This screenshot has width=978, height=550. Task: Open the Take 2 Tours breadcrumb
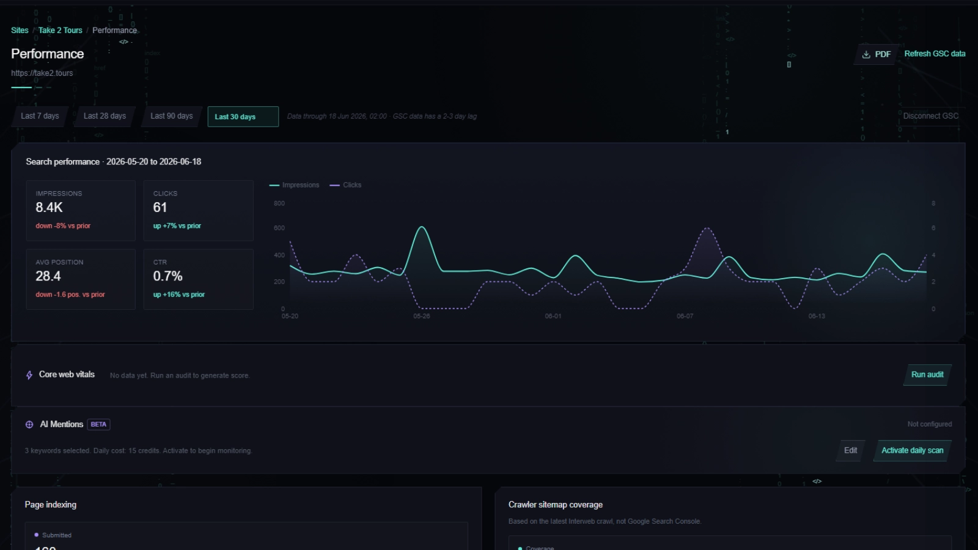pos(61,30)
